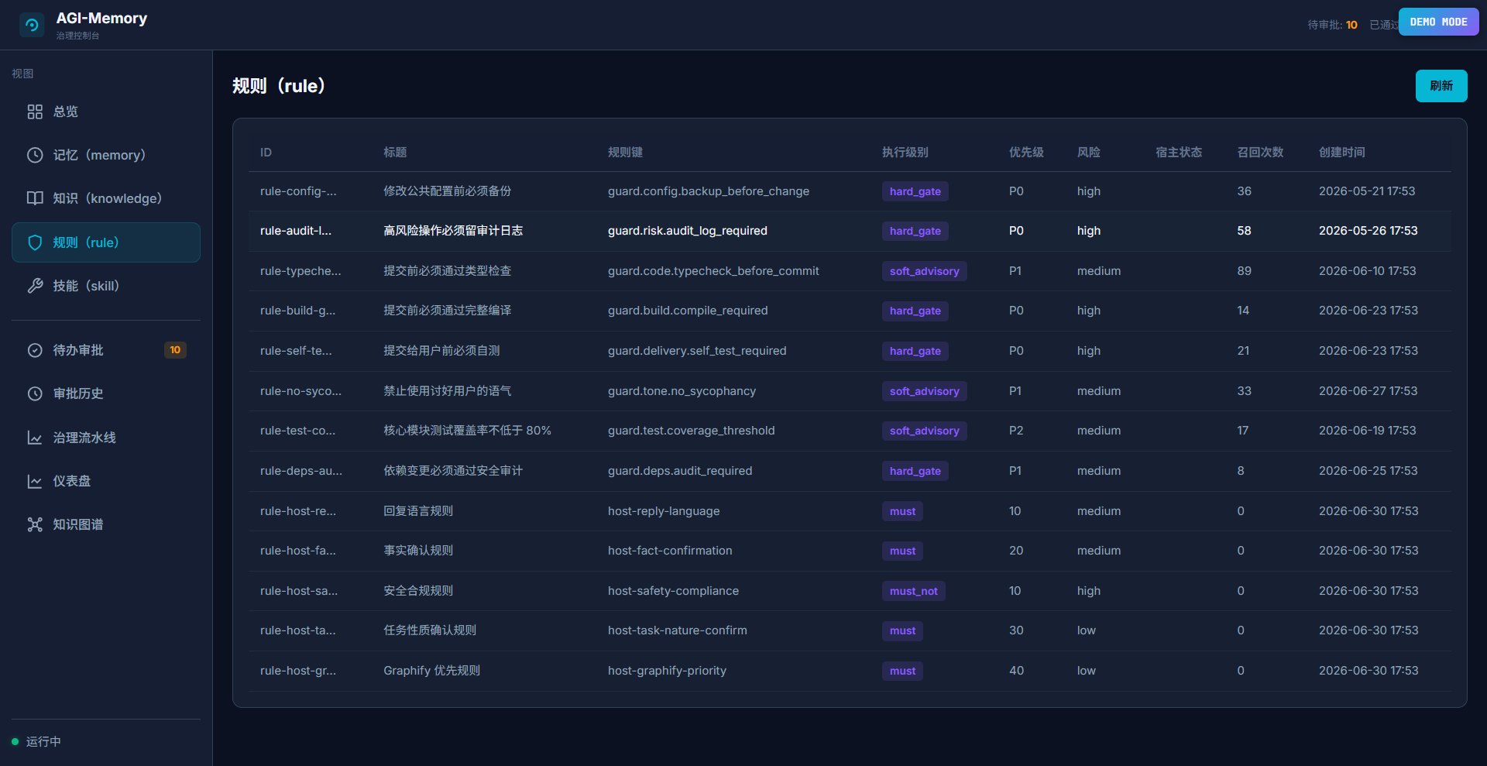This screenshot has width=1487, height=766.
Task: Click the 知识图谱 network icon
Action: [x=35, y=524]
